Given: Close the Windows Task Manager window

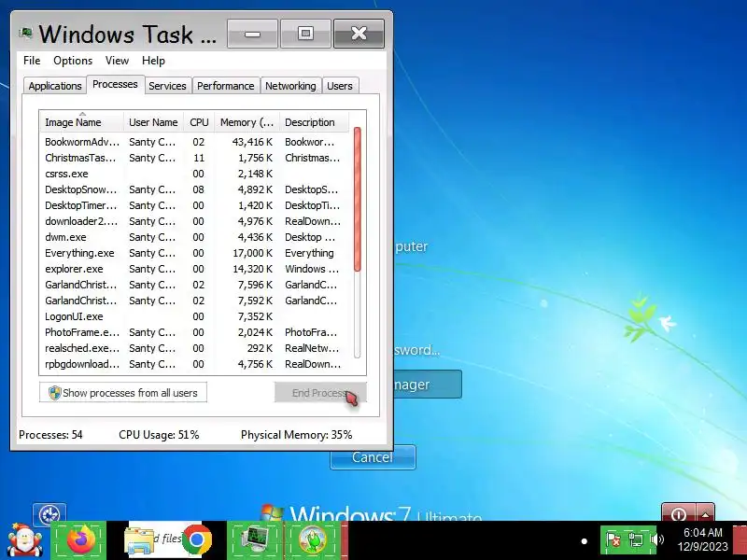Looking at the screenshot, I should coord(359,34).
